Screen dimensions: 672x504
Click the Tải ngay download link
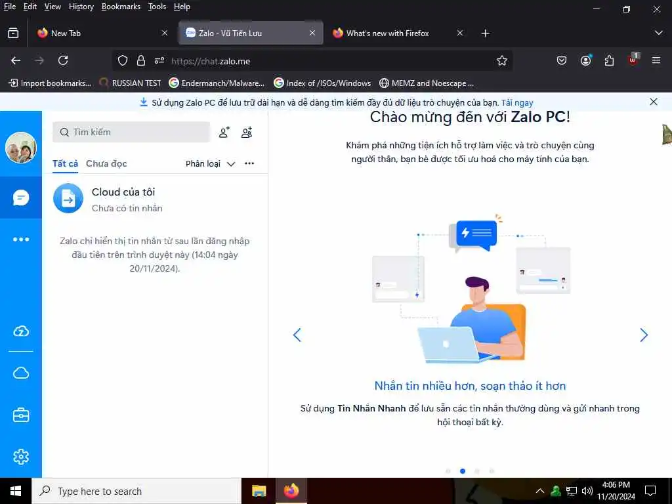pyautogui.click(x=517, y=103)
